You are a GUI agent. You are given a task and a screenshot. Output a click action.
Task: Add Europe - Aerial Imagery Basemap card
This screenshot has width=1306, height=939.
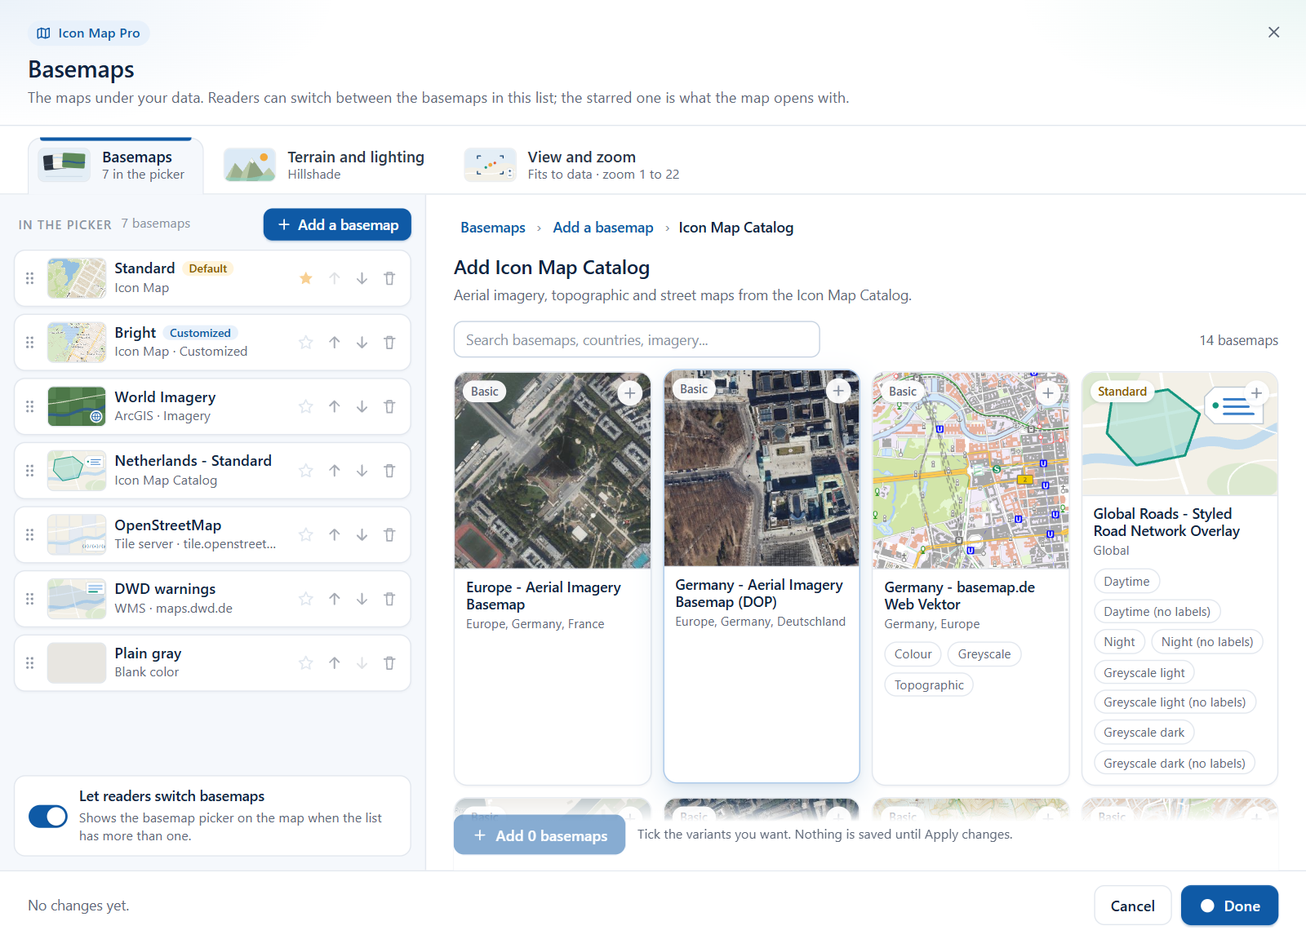pos(629,393)
